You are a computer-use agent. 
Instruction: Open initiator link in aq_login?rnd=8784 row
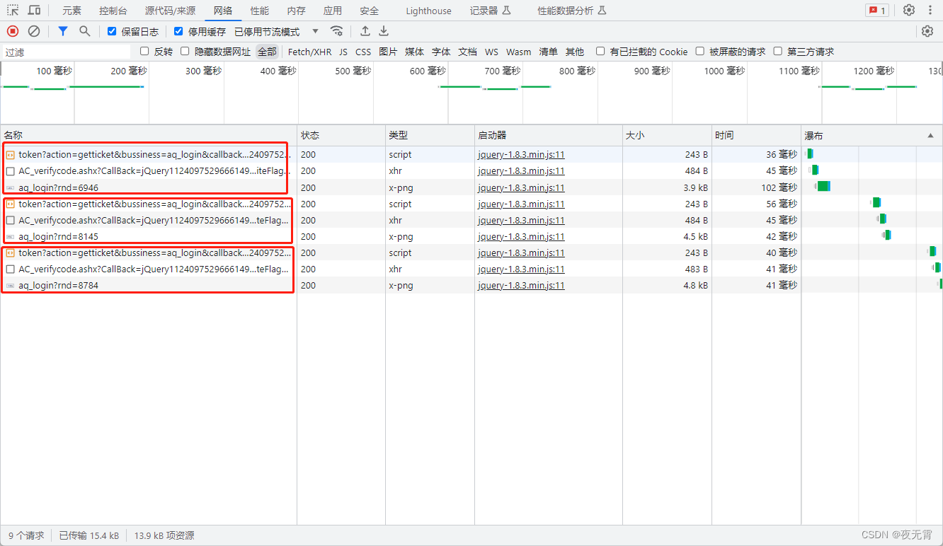(521, 285)
